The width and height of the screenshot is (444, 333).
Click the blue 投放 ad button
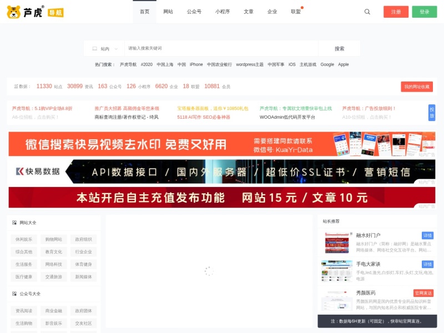[x=432, y=113]
